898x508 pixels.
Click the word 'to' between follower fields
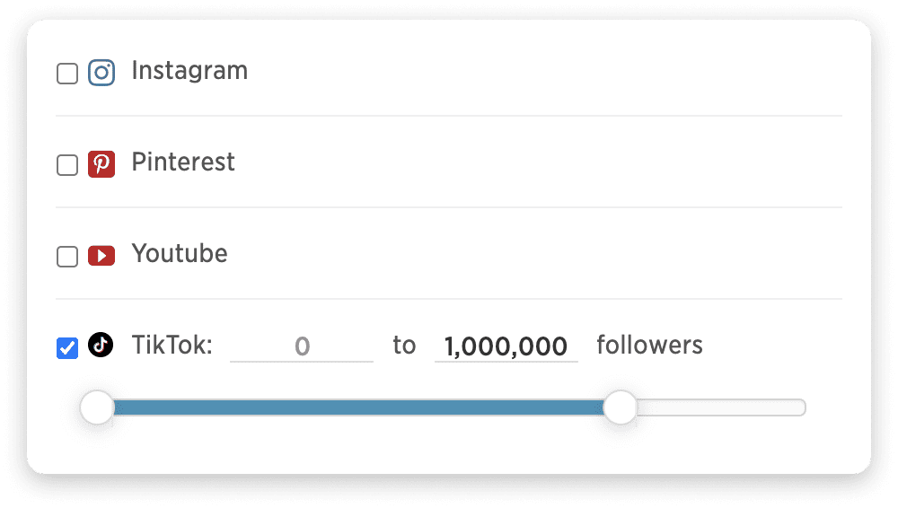[x=404, y=346]
